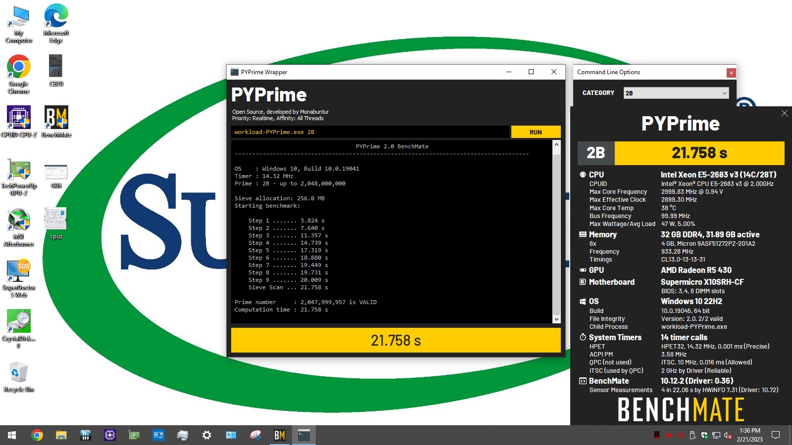The height and width of the screenshot is (445, 792).
Task: Close the BenchMate PYPrime result panel
Action: 785,113
